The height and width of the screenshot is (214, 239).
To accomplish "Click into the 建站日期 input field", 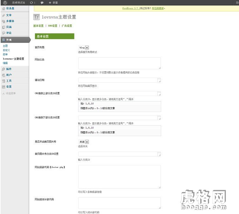I will coord(119,80).
